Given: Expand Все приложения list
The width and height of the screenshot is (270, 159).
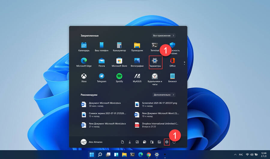Looking at the screenshot, I should pyautogui.click(x=163, y=36).
